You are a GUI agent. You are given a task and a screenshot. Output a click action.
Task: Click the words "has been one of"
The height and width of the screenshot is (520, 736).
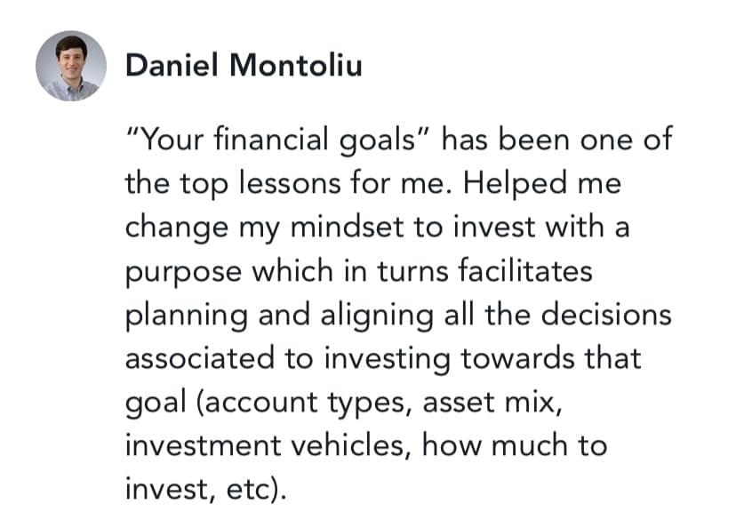[x=556, y=140]
